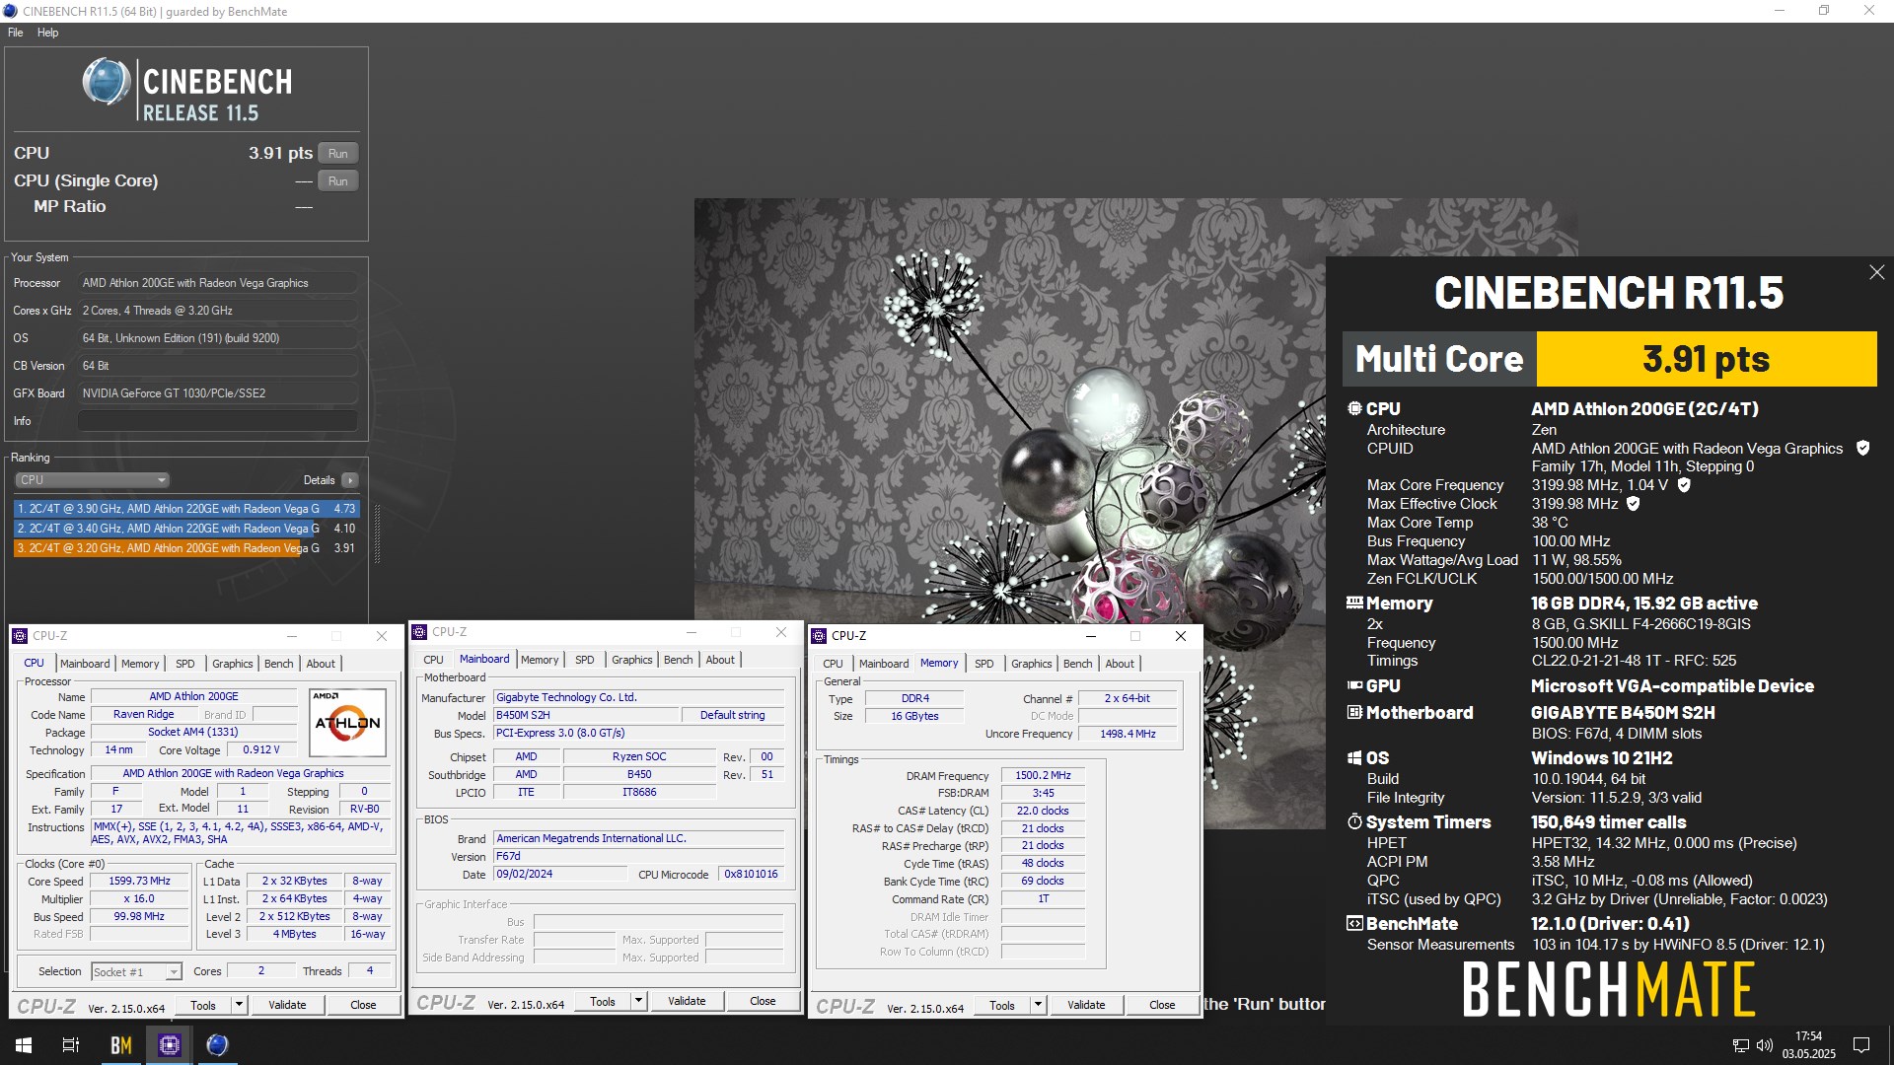Open Memory tab in CPU-Z Mainboard window

(x=540, y=660)
